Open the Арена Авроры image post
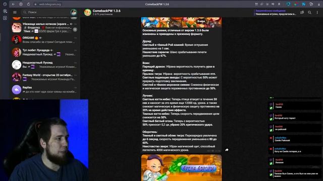 (x=181, y=167)
